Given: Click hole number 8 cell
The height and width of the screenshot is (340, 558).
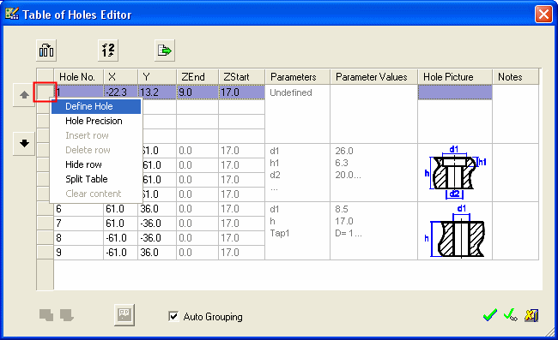Looking at the screenshot, I should [79, 238].
